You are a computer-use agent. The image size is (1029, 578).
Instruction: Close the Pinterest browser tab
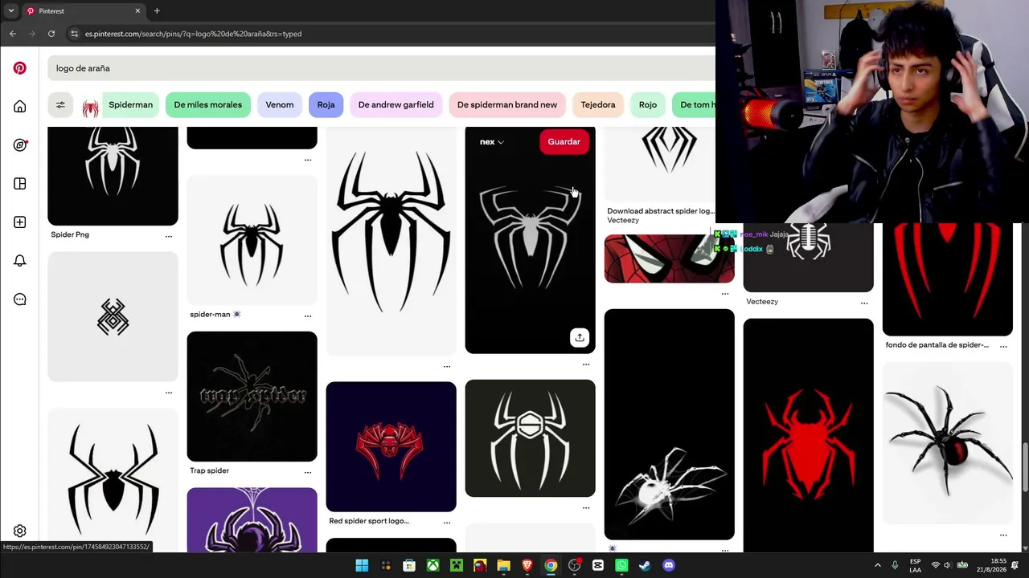click(137, 11)
